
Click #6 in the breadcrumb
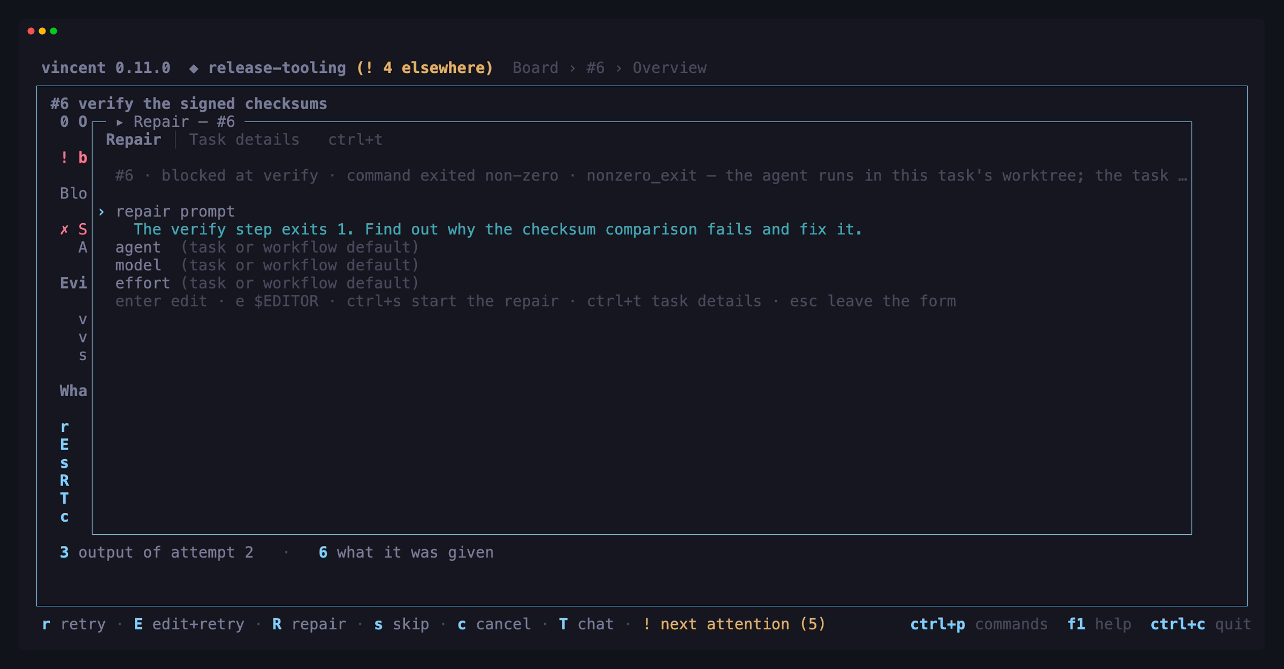(x=595, y=68)
